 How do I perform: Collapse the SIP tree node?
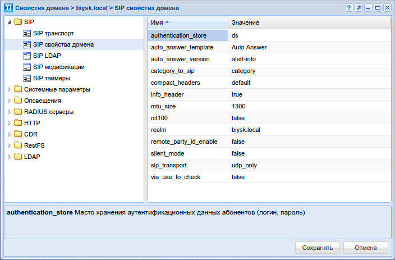click(9, 22)
